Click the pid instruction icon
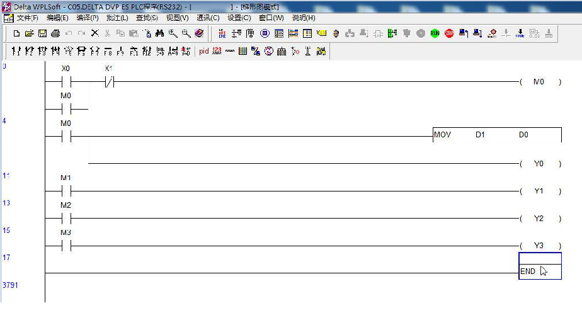The width and height of the screenshot is (582, 320). [x=203, y=51]
